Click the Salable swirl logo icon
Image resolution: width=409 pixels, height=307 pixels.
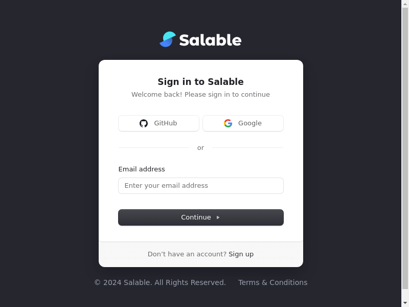pyautogui.click(x=168, y=39)
